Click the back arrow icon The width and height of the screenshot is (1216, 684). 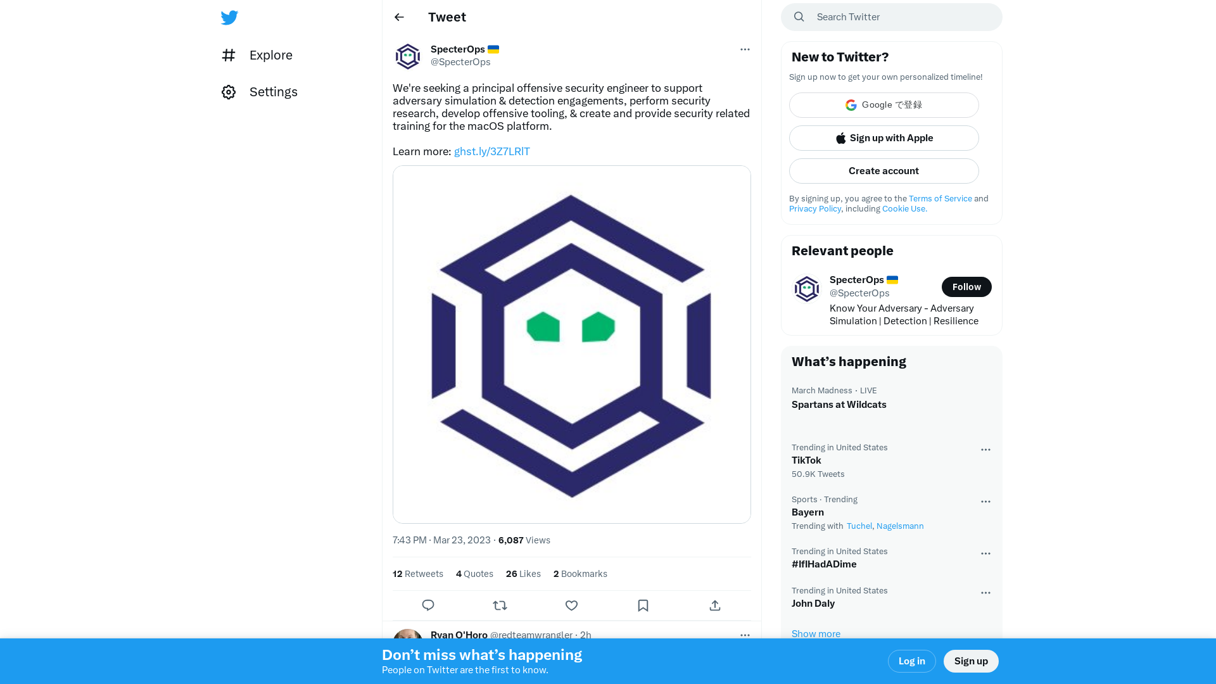point(398,16)
